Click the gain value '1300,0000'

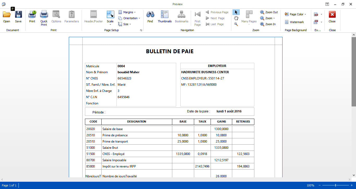[221, 129]
